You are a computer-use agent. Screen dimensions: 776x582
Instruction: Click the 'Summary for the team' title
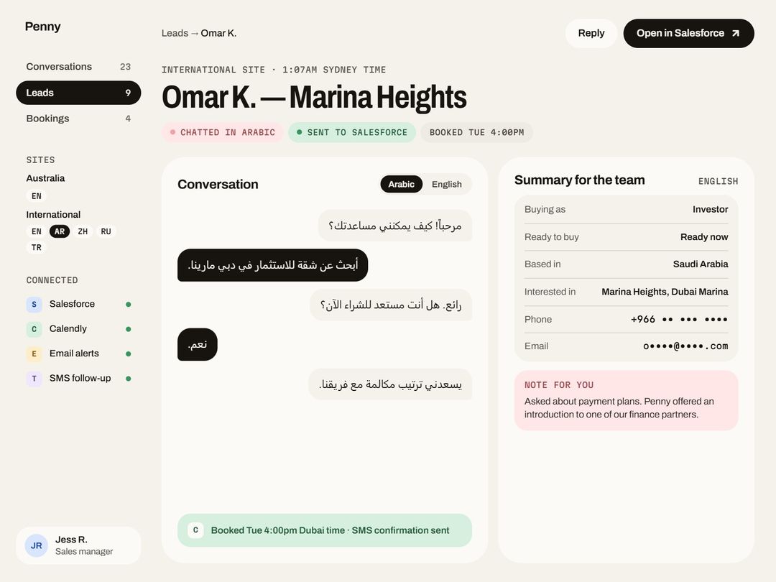pyautogui.click(x=580, y=180)
